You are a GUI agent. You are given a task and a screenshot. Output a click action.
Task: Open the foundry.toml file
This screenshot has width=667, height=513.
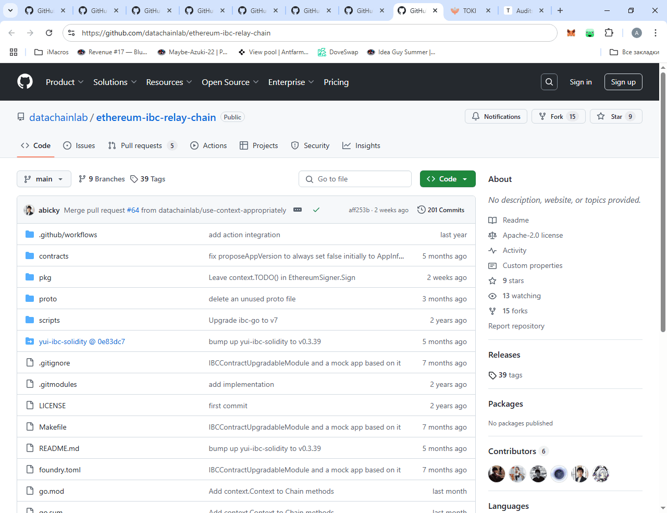click(x=60, y=470)
